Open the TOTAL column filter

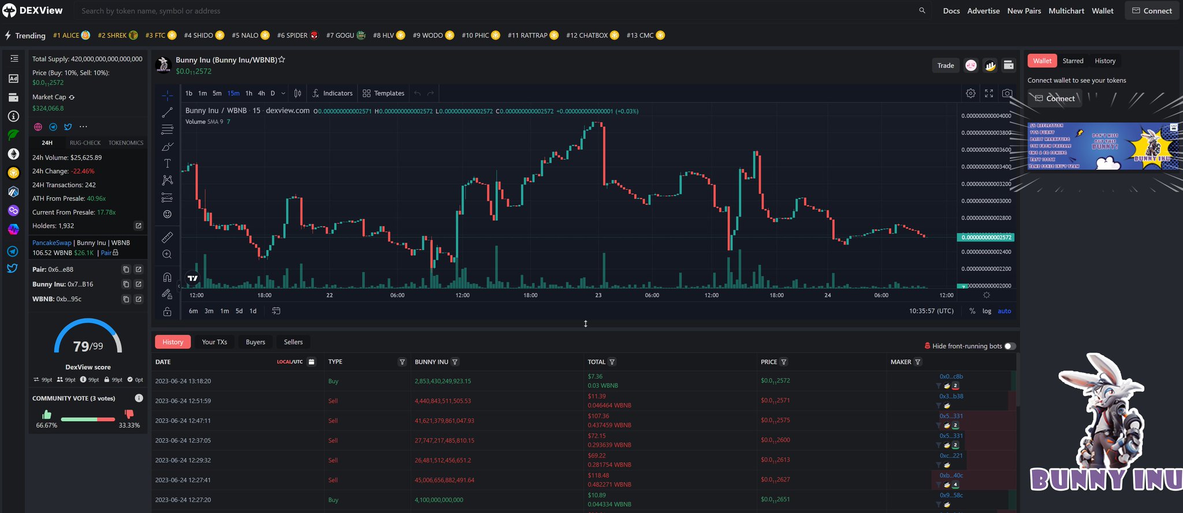click(612, 362)
